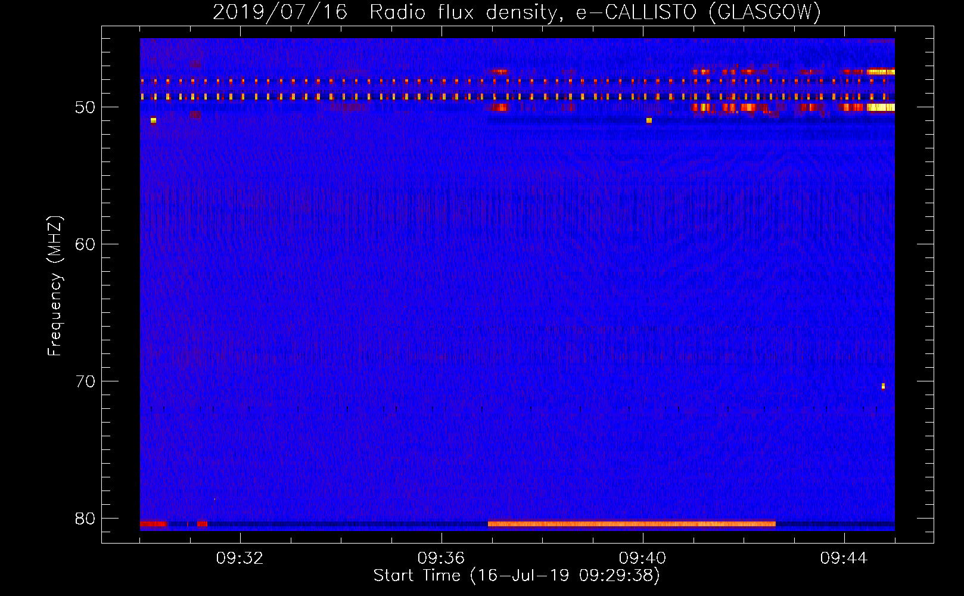
Task: Click the yellow spot near 51 MHz at 09:40
Action: [x=649, y=120]
